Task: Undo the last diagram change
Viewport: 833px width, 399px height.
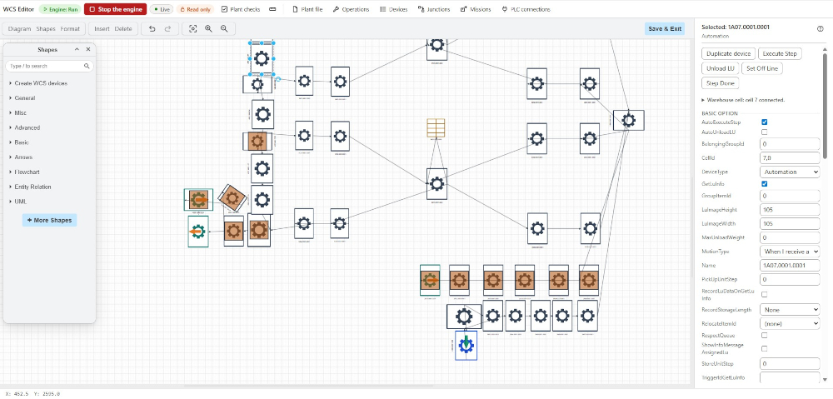Action: [x=152, y=28]
